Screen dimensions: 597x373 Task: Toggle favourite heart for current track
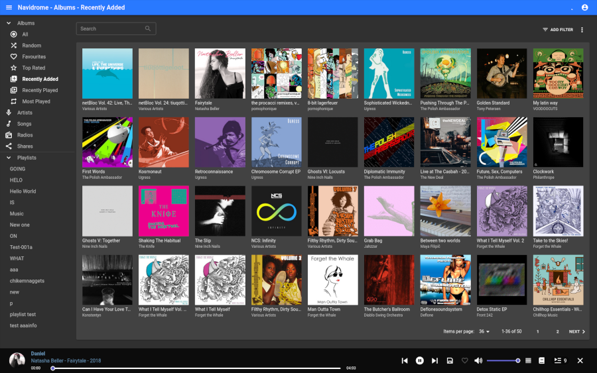(464, 360)
